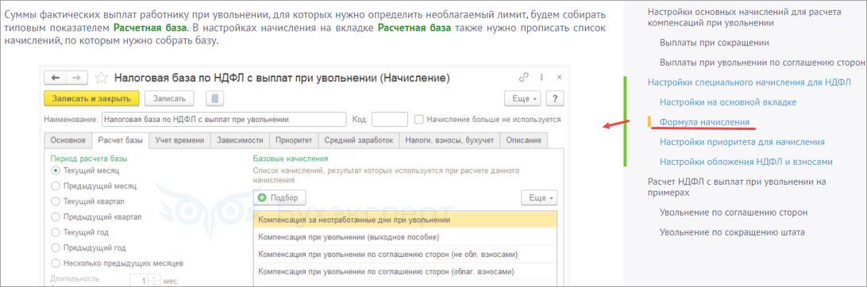This screenshot has height=287, width=867.
Task: Select the Предыдущий месяц radio button
Action: (x=55, y=186)
